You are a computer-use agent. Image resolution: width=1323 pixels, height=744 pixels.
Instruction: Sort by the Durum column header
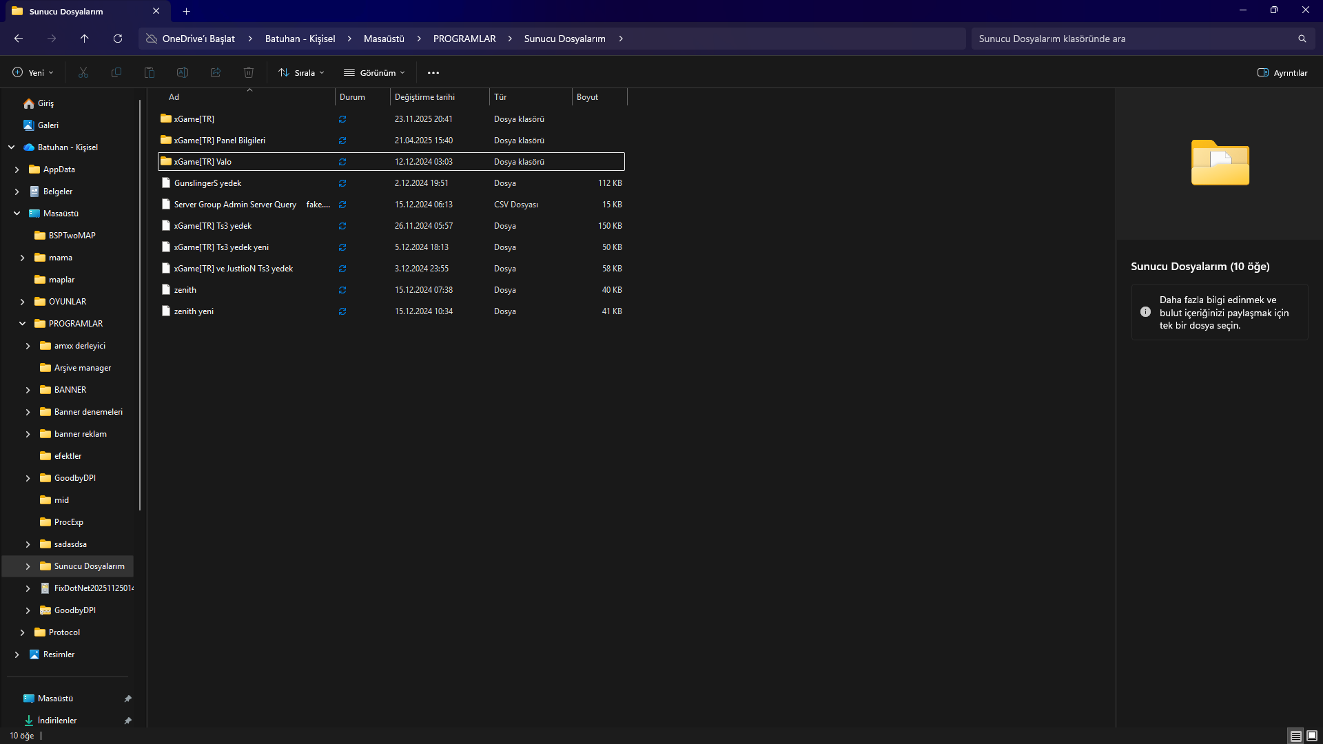pyautogui.click(x=362, y=97)
